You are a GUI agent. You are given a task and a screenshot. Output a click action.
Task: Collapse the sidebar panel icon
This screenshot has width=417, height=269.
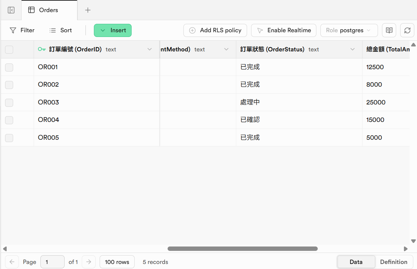point(11,10)
